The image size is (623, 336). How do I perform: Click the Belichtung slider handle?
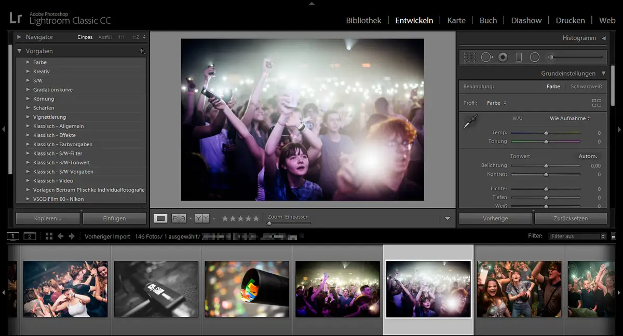(x=546, y=166)
